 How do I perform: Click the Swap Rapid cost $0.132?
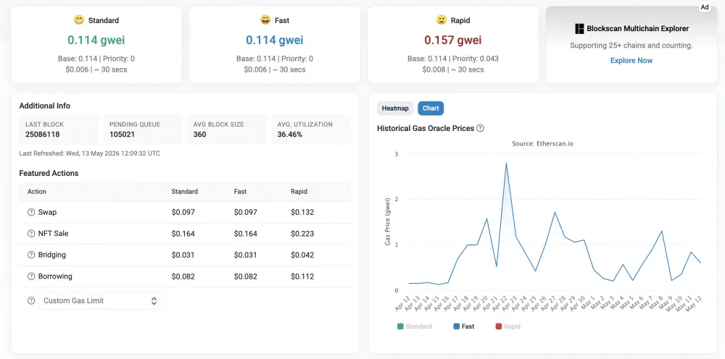(302, 212)
